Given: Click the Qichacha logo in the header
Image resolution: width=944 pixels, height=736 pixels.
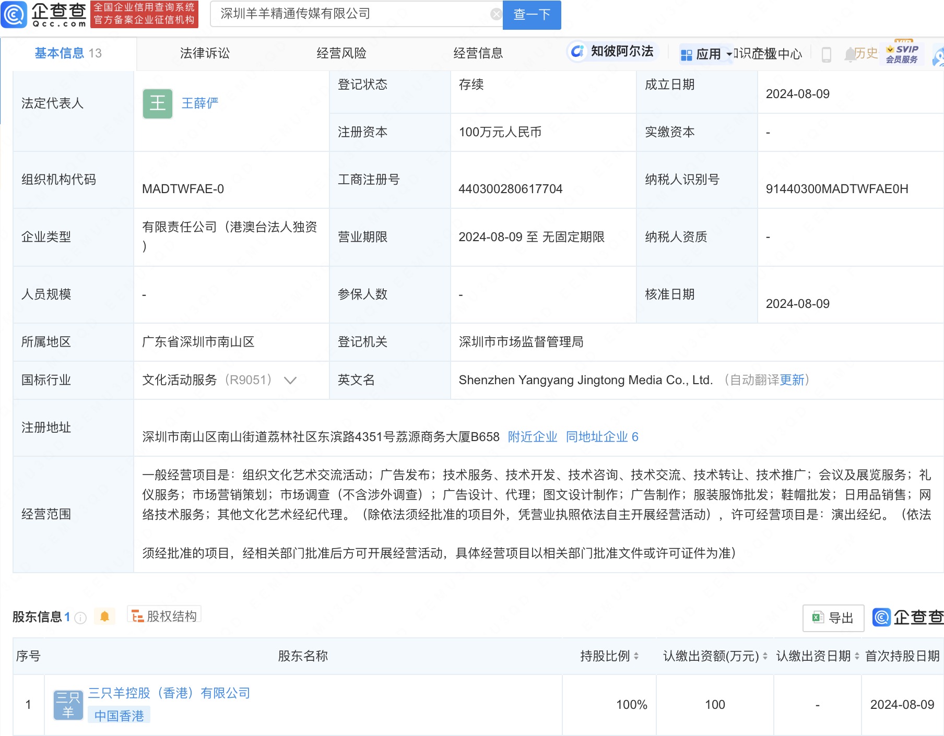Looking at the screenshot, I should pyautogui.click(x=44, y=14).
